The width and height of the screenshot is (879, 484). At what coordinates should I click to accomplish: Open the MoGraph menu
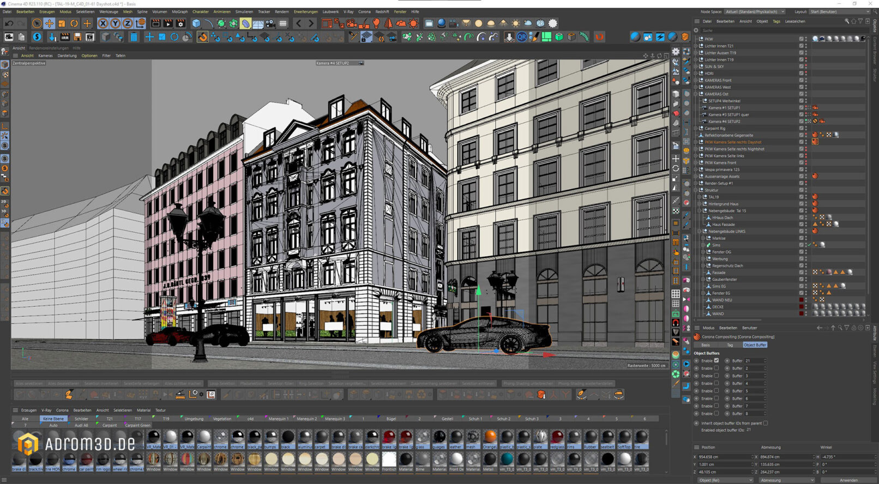pyautogui.click(x=179, y=11)
